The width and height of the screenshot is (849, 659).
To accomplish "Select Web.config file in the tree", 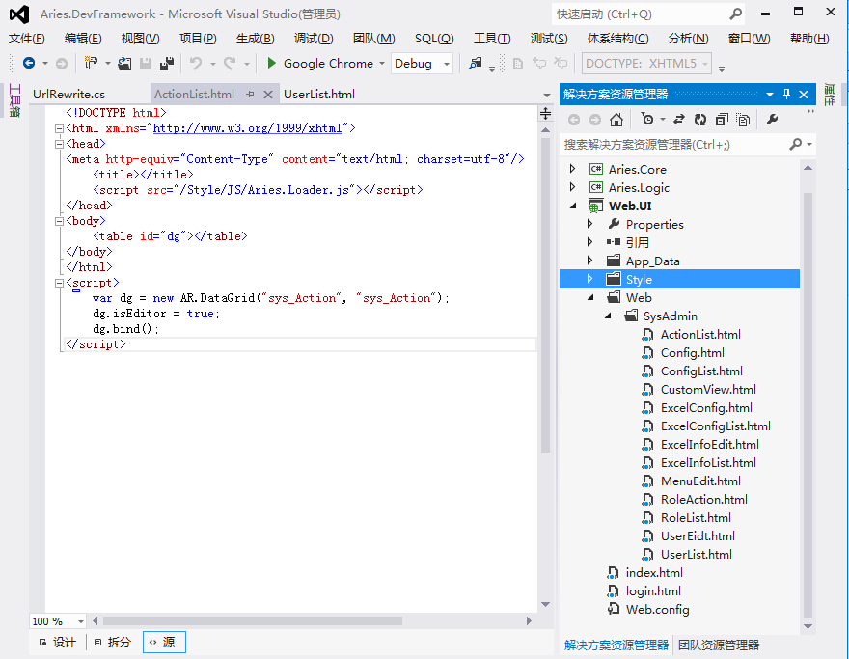I will pos(657,609).
